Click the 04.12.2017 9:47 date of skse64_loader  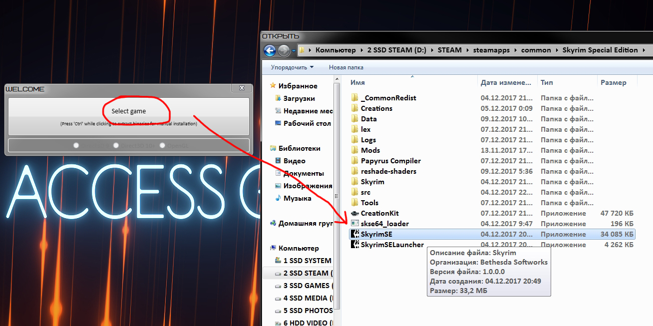tap(507, 224)
